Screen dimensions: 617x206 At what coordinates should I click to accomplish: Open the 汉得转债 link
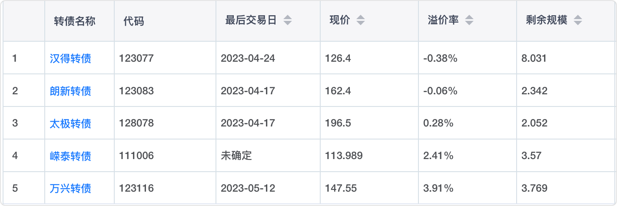70,58
